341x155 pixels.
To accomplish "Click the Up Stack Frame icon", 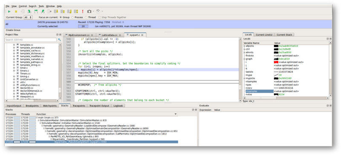I will pyautogui.click(x=63, y=11).
